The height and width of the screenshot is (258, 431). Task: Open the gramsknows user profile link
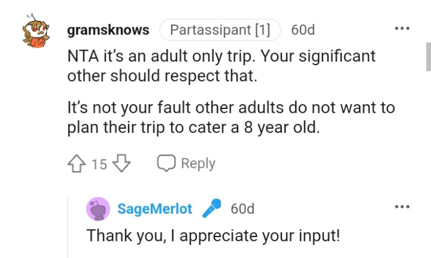point(108,30)
